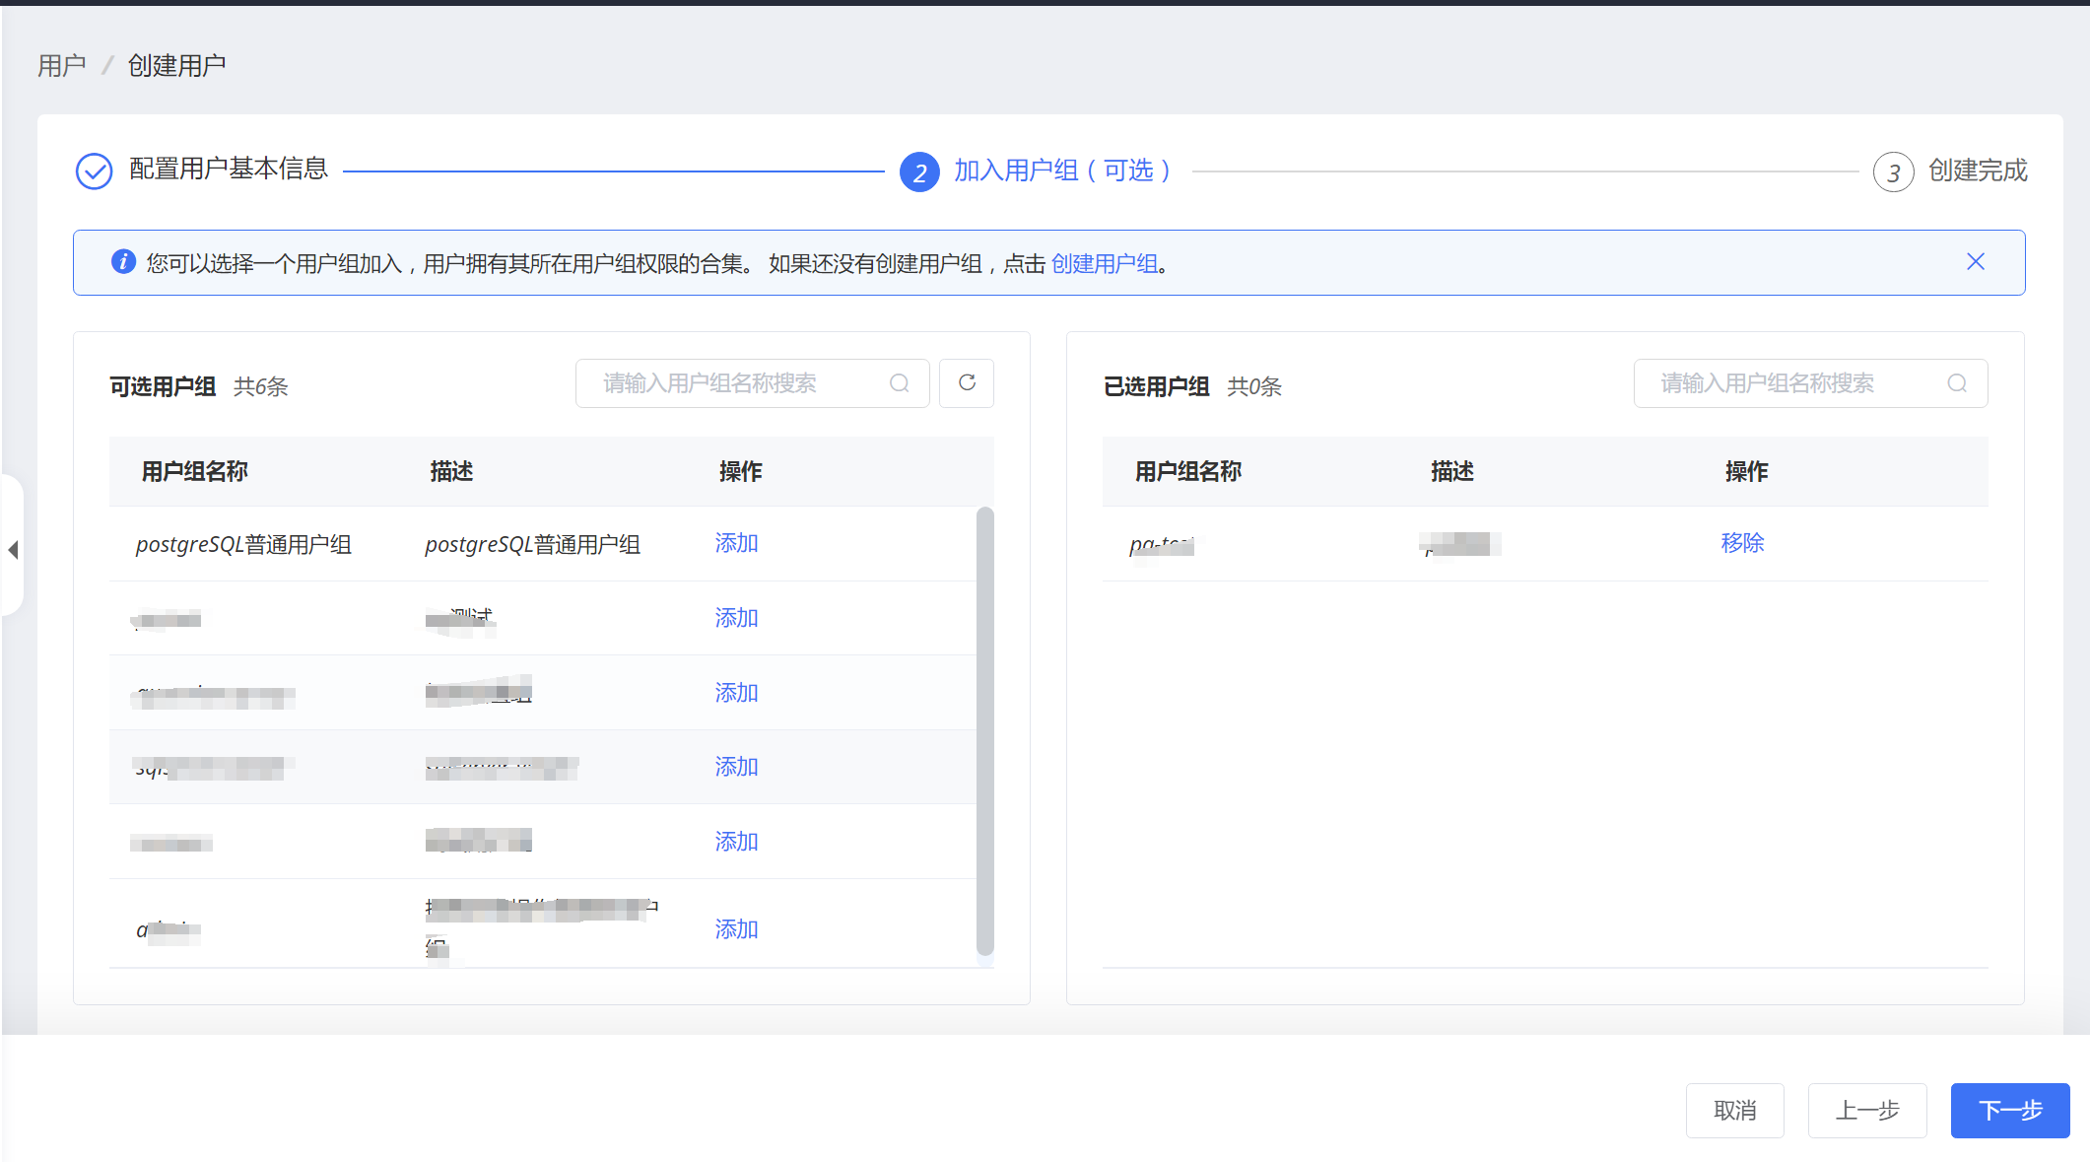Click the 共6条 count label
Screen dimensions: 2090x1162
[261, 387]
